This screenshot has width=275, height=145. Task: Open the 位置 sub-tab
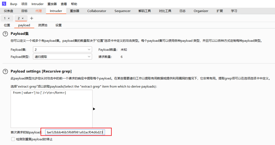point(7,25)
